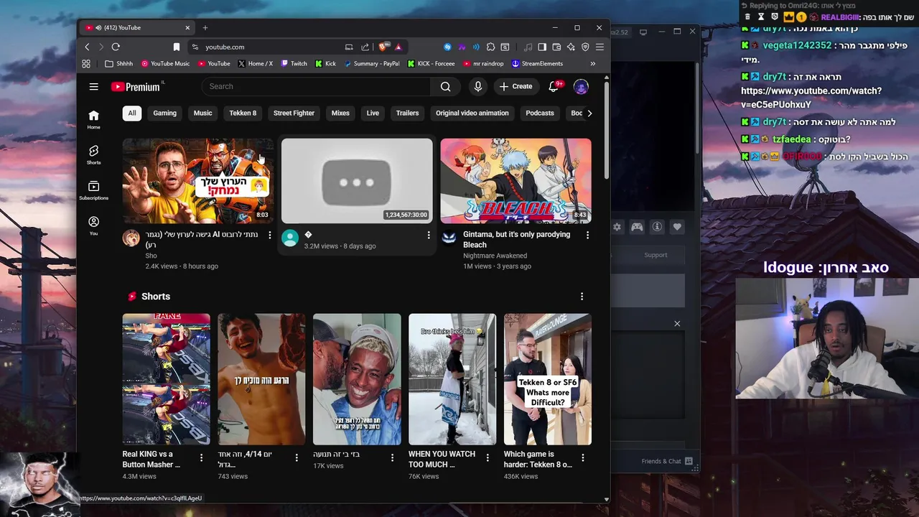Open the StreamElements bookmark
Image resolution: width=919 pixels, height=517 pixels.
[x=537, y=63]
